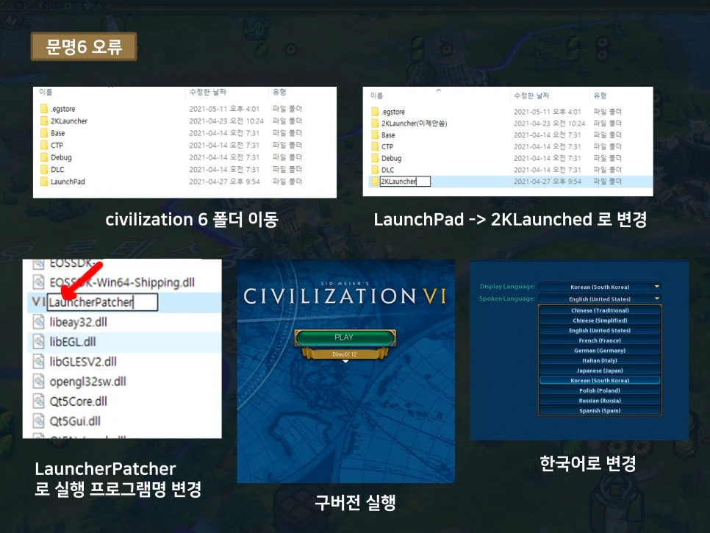Image resolution: width=710 pixels, height=533 pixels.
Task: Choose Polish (Poland) language option
Action: click(600, 390)
